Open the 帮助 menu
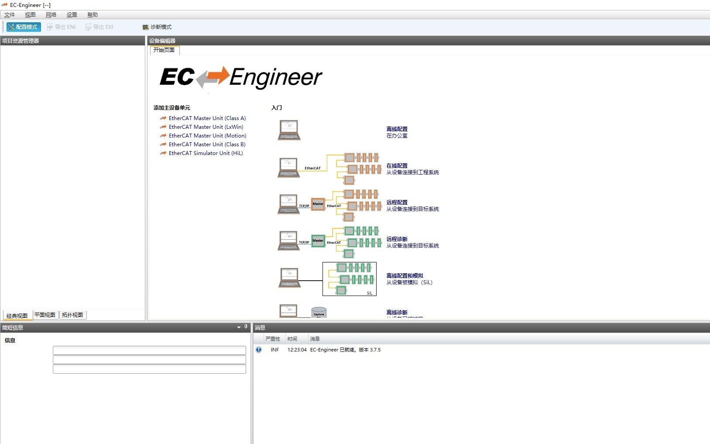This screenshot has width=710, height=444. coord(93,15)
